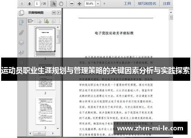Click the page label 3 under thumbnail
191x138 pixels.
coord(45,128)
